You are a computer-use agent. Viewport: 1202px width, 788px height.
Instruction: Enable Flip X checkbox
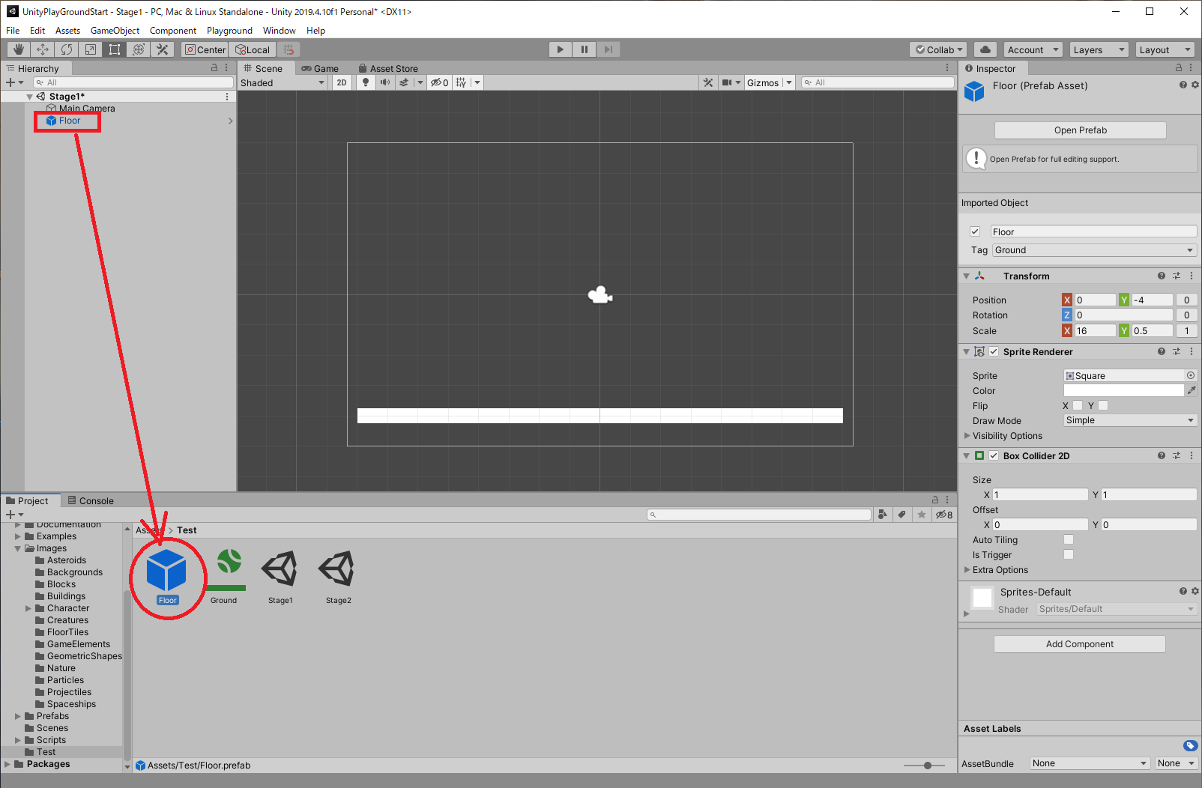[1078, 405]
